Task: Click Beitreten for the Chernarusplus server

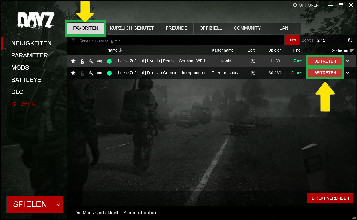Action: tap(325, 73)
